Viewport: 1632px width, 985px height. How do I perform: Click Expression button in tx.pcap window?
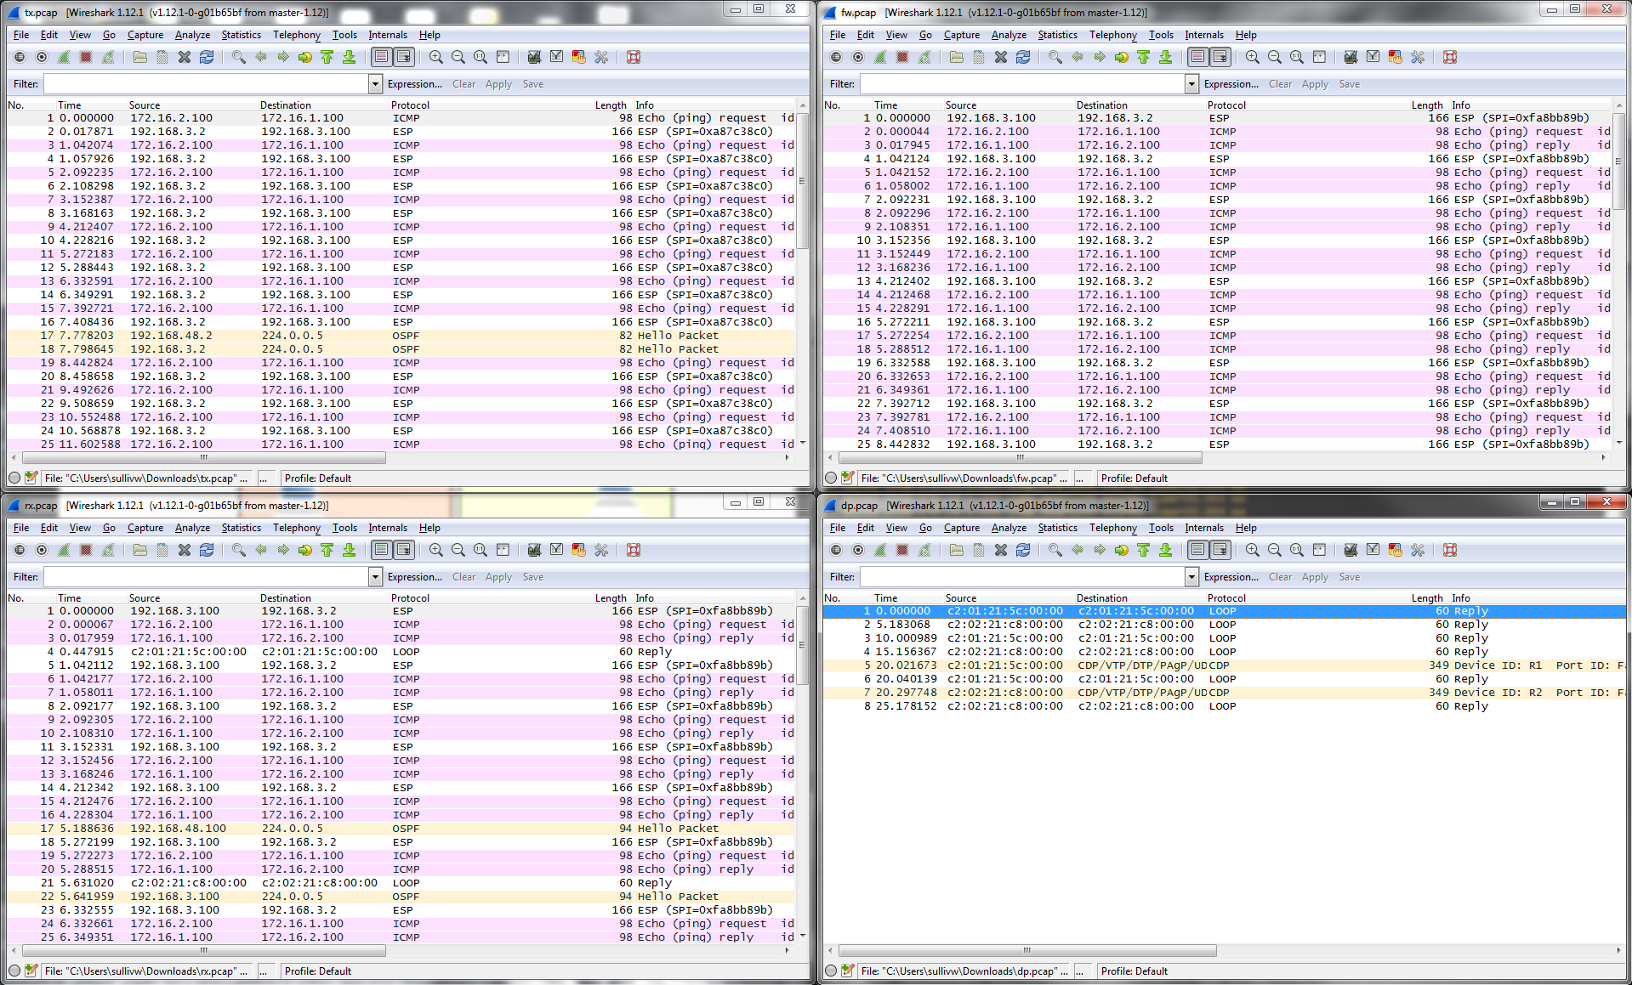point(415,84)
